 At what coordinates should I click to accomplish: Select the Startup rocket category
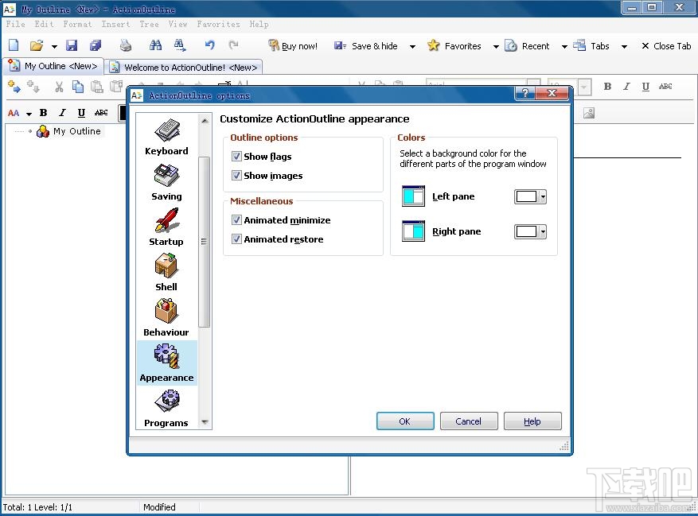pos(166,227)
